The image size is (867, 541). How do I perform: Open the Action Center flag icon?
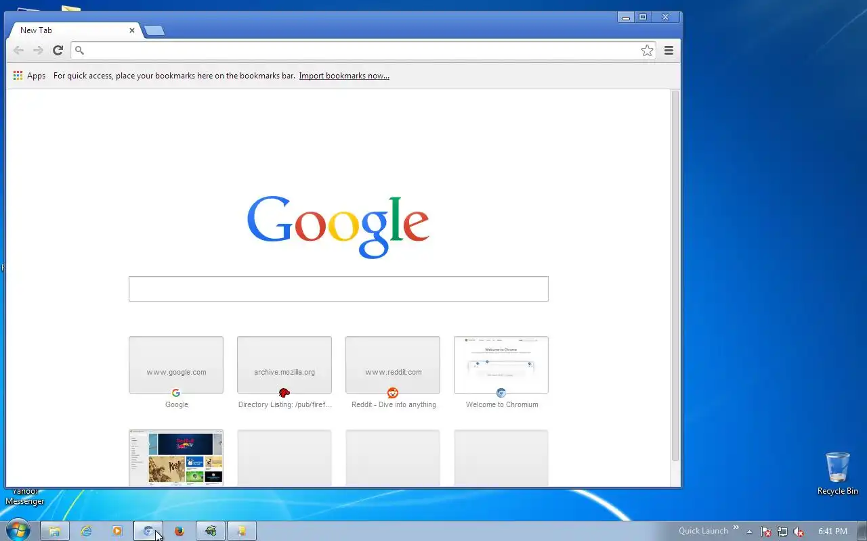[766, 532]
